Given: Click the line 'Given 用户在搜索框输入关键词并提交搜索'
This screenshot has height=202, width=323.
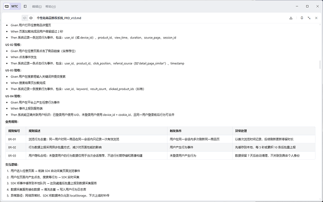Looking at the screenshot, I should pos(38,76).
